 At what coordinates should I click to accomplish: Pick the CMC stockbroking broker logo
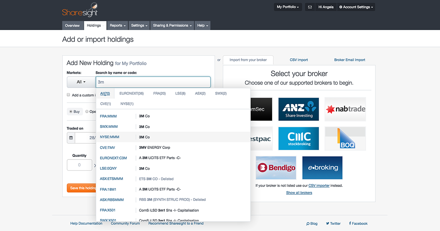click(x=298, y=138)
